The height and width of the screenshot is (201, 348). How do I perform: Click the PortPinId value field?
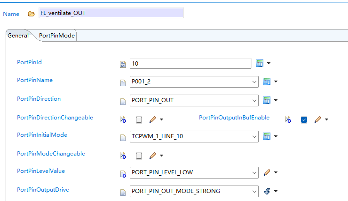pyautogui.click(x=190, y=63)
